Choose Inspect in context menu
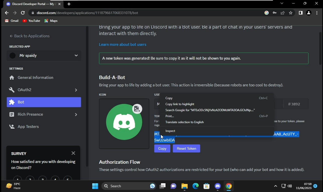Screen dimensions: 323x192 (217, 131)
